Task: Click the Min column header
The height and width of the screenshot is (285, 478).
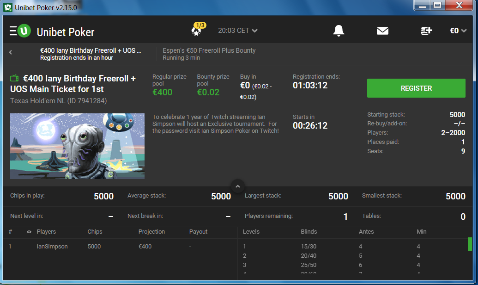Action: [x=422, y=231]
